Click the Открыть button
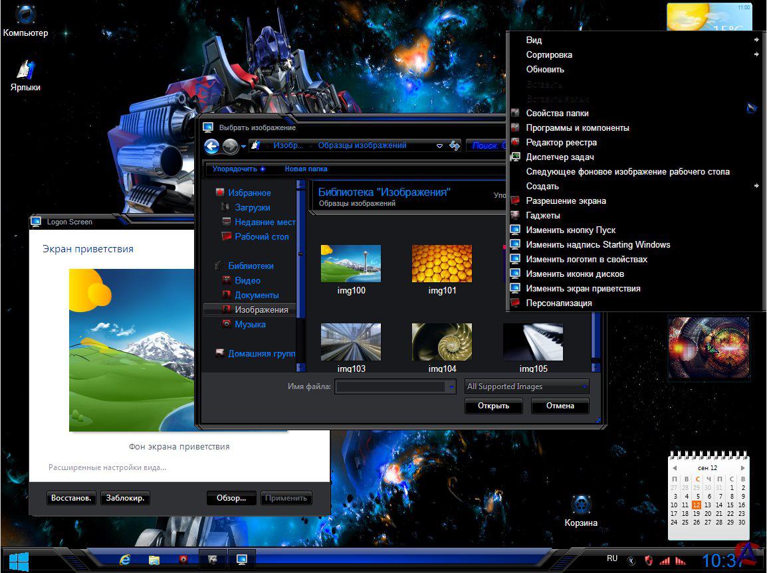767x573 pixels. coord(493,406)
